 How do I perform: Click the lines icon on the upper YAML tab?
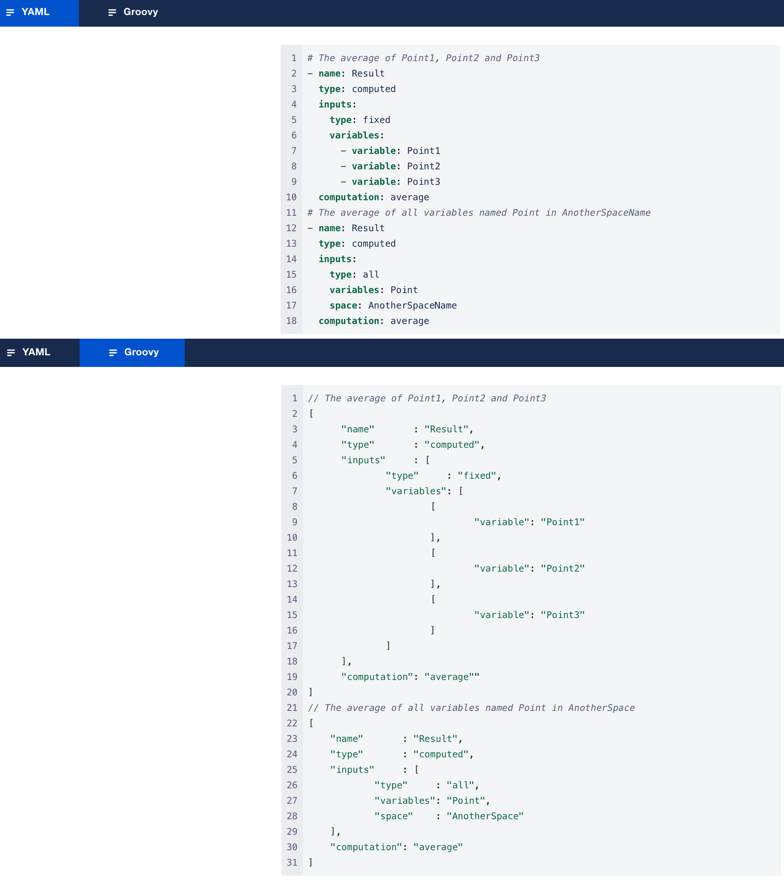(x=10, y=13)
